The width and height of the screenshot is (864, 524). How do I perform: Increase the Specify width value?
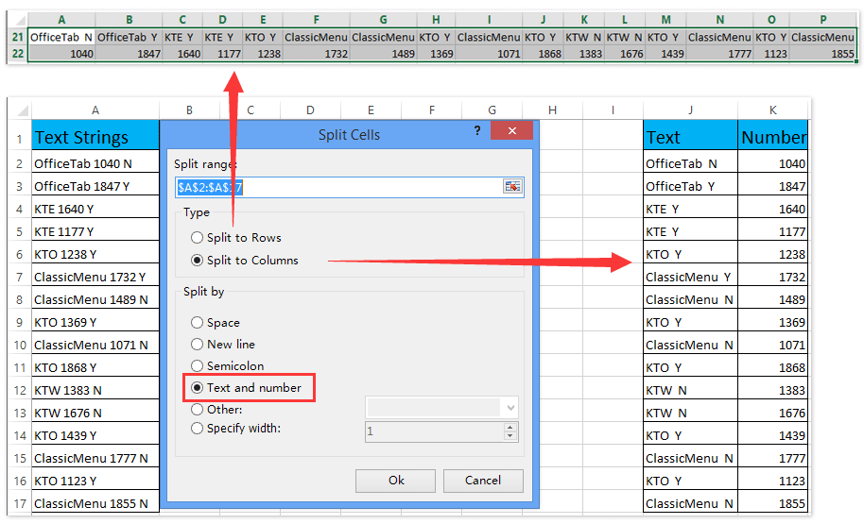click(511, 427)
